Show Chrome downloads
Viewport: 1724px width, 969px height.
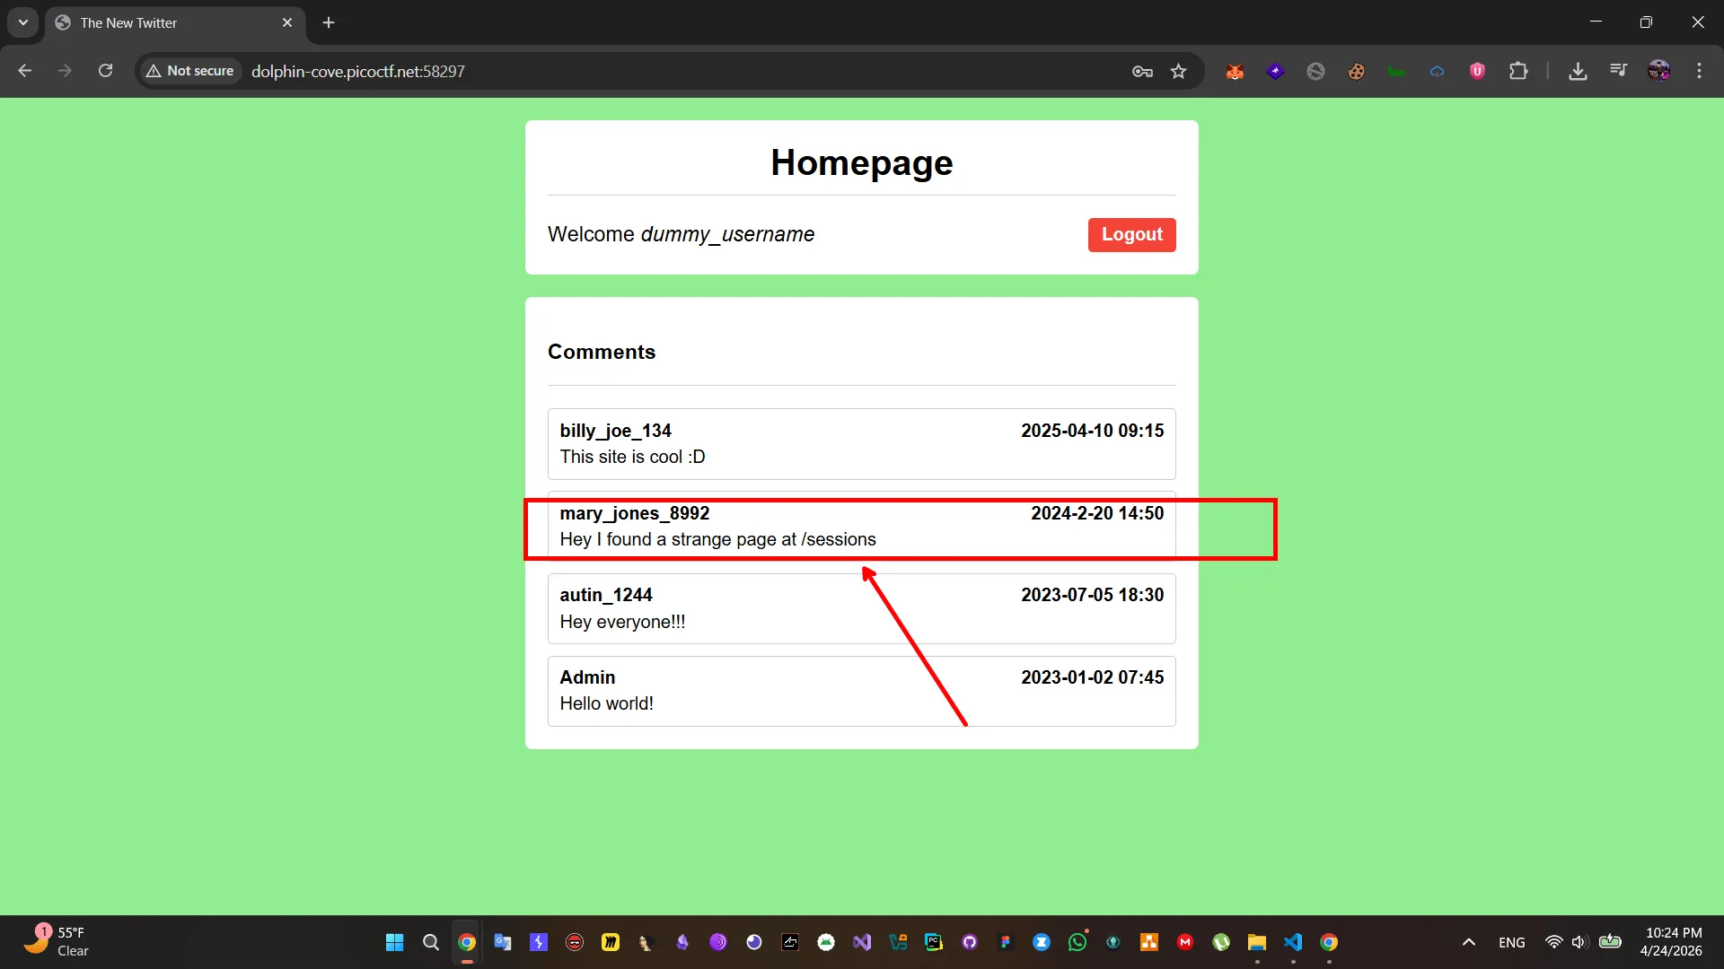point(1578,71)
